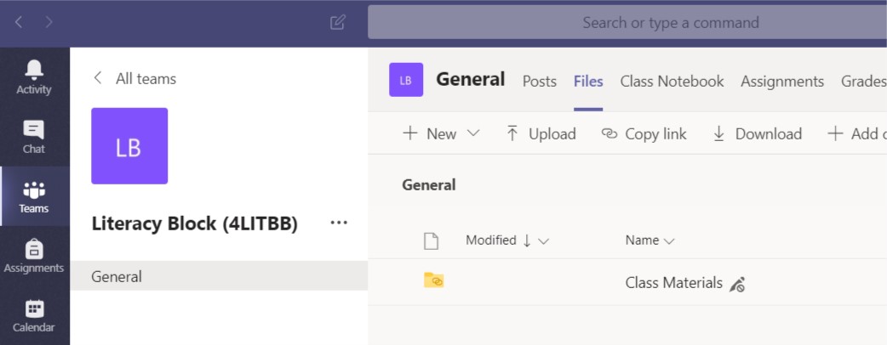Click the General channel title heading
887x345 pixels.
tap(470, 79)
